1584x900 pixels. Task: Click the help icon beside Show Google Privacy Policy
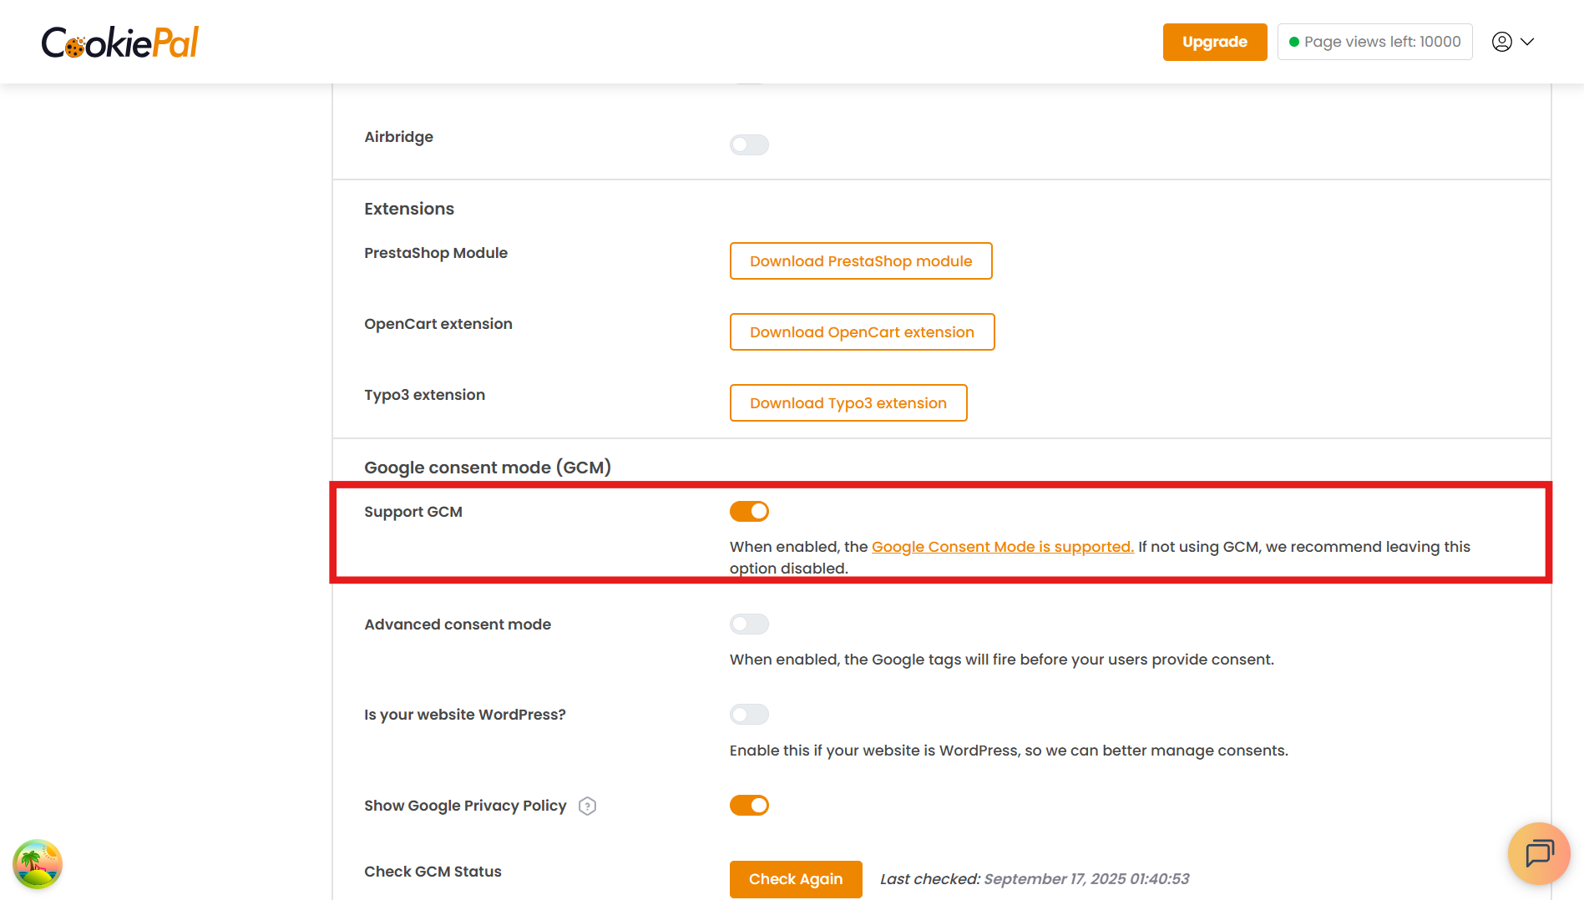[587, 806]
